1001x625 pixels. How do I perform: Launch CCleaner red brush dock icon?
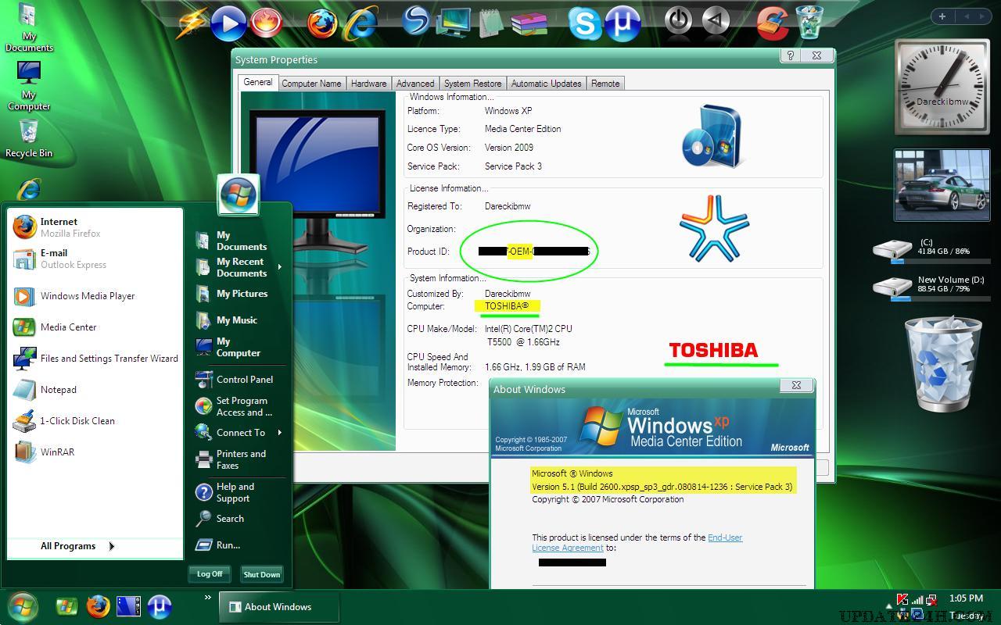coord(773,23)
